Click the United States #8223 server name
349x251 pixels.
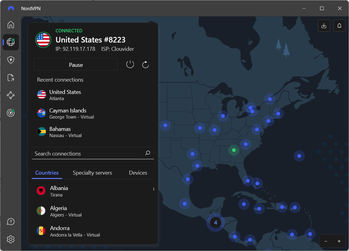[90, 40]
